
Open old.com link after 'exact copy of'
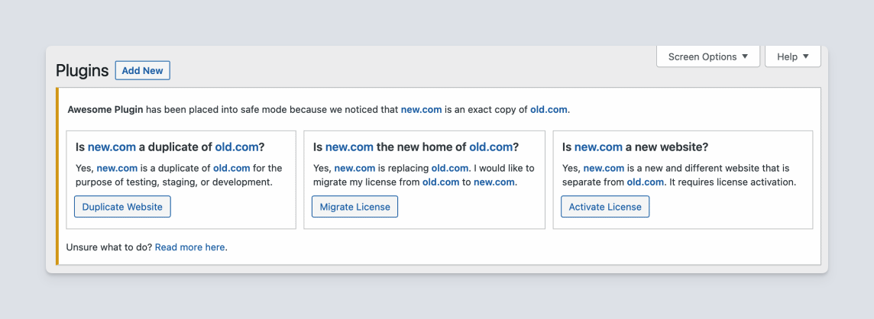click(549, 110)
